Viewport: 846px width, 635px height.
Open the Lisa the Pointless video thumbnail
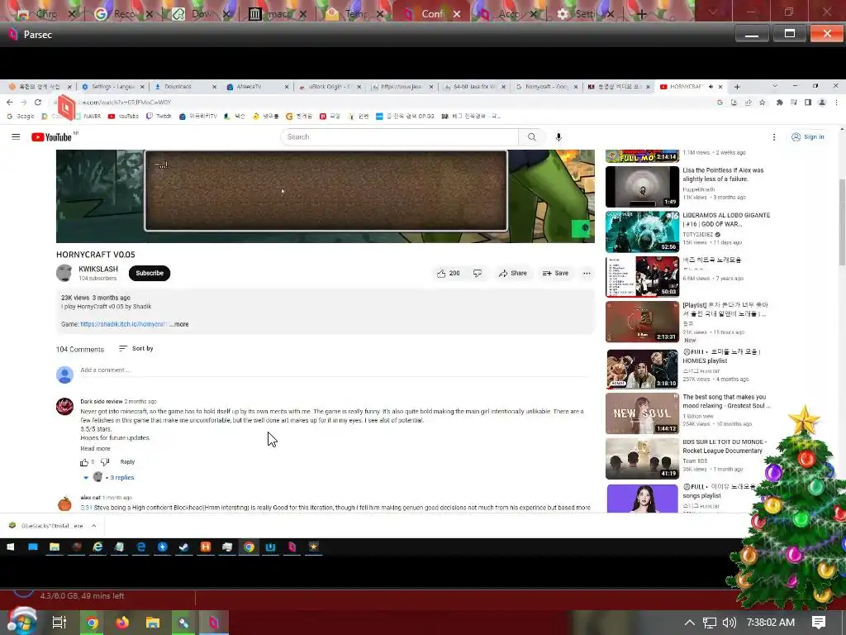(642, 187)
